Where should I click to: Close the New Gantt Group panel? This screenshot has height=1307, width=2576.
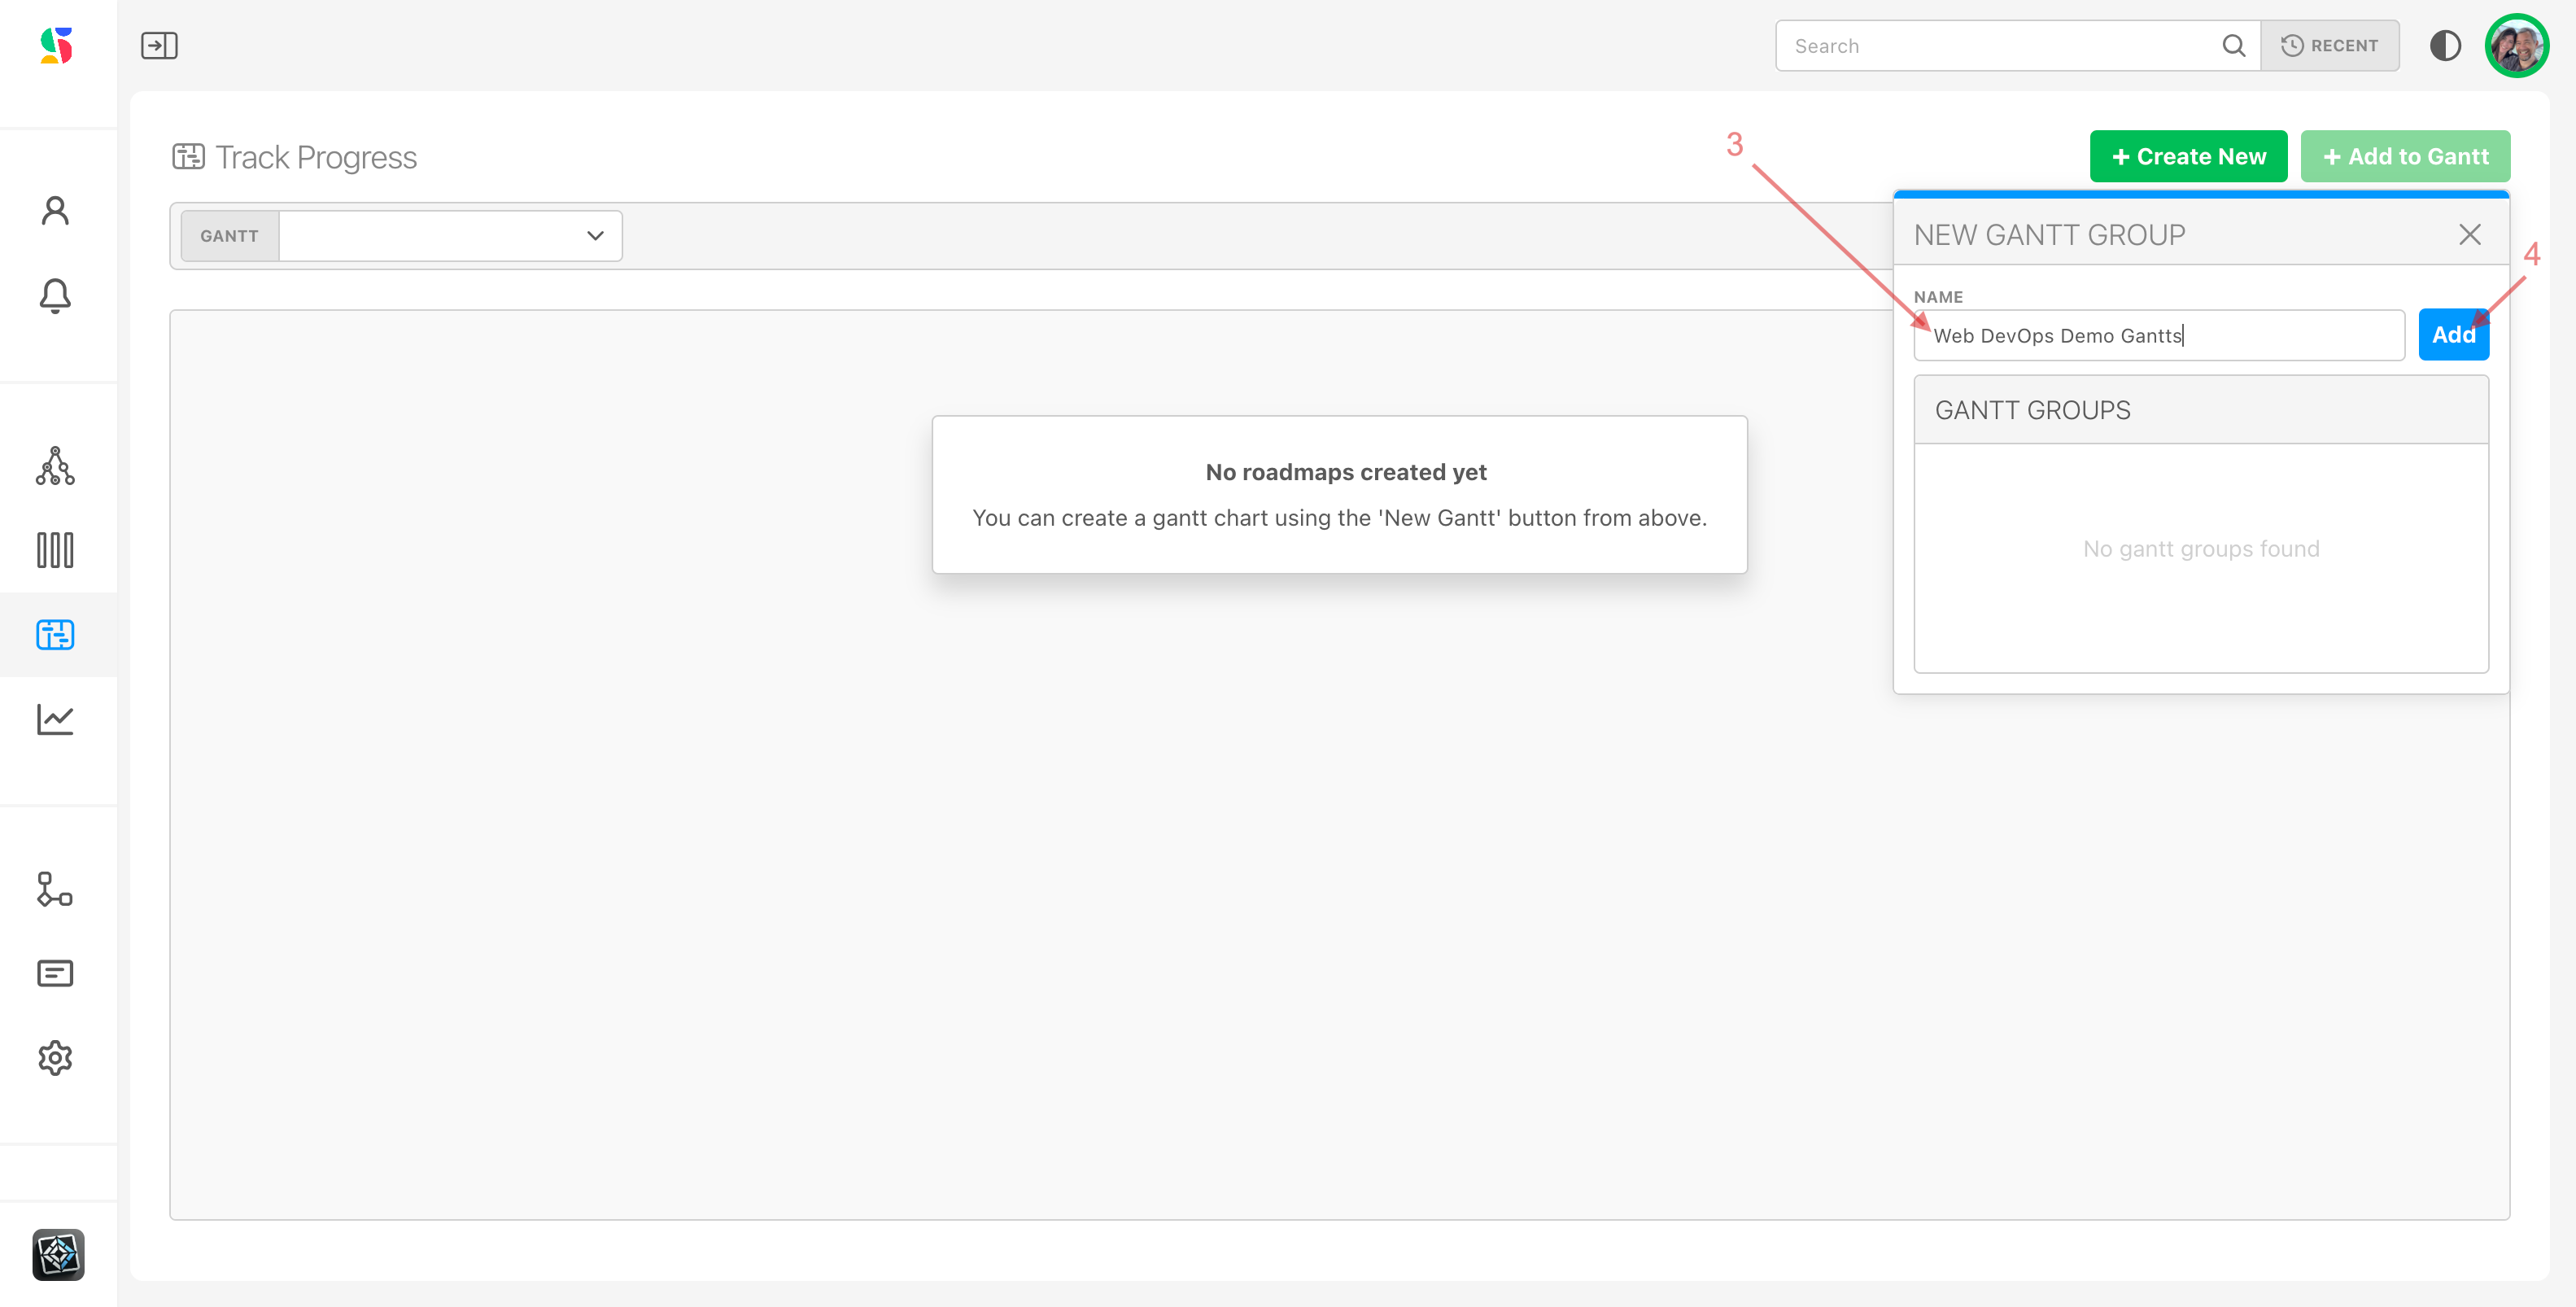click(2469, 235)
